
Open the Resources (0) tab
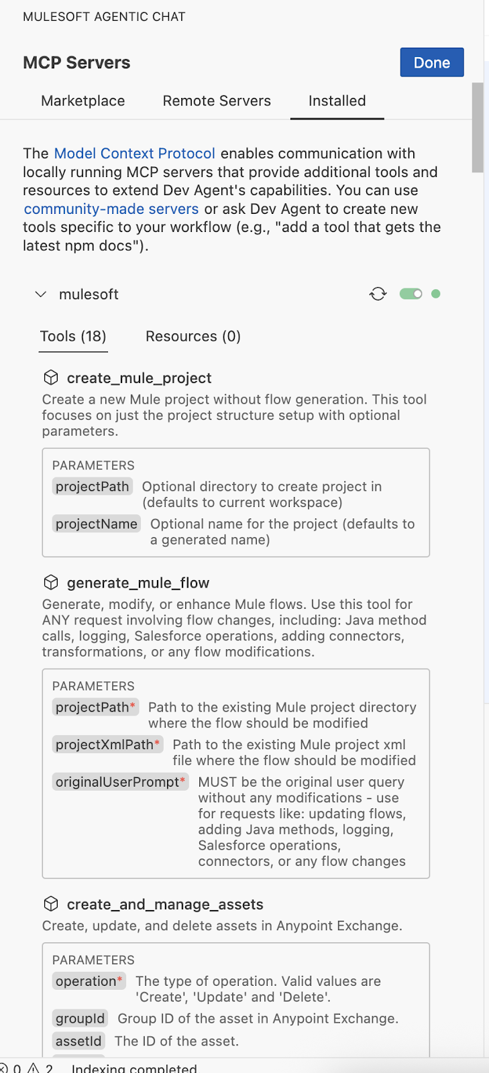[193, 336]
